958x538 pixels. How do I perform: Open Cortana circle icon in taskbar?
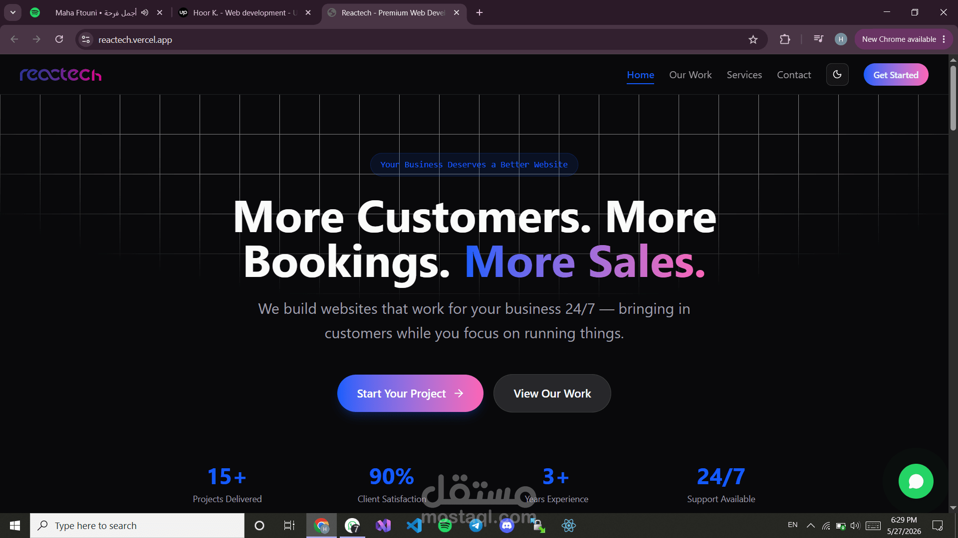(x=259, y=526)
